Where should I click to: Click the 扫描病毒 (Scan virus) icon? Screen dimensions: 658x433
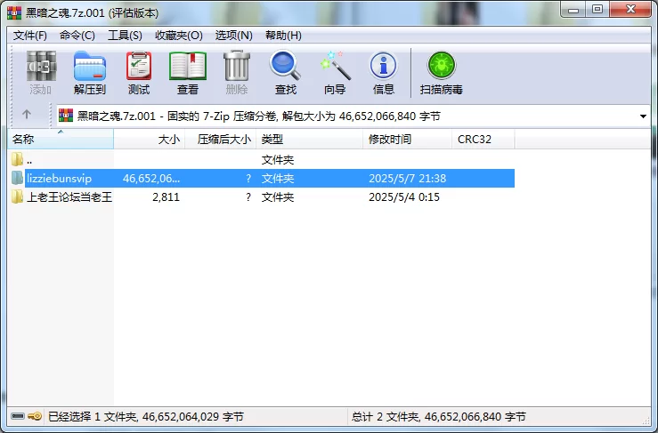pyautogui.click(x=441, y=73)
